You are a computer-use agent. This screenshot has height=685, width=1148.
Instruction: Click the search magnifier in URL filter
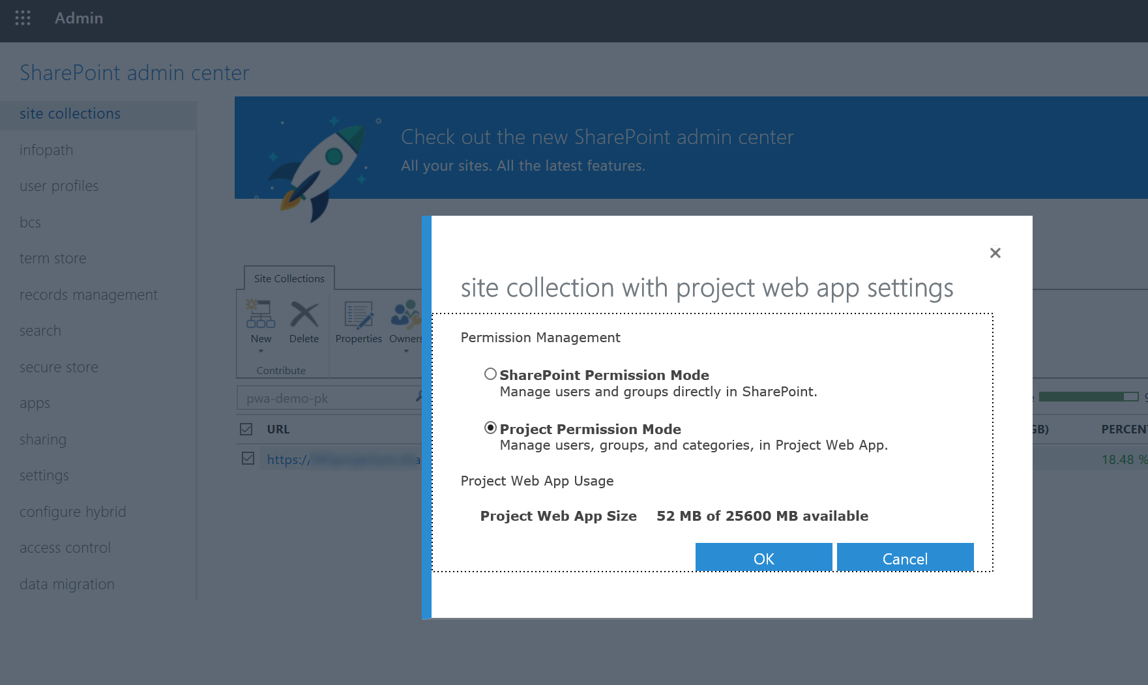419,397
